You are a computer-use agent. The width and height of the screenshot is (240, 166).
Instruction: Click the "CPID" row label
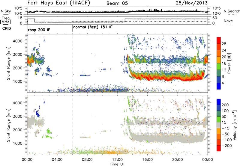[x=7, y=28]
